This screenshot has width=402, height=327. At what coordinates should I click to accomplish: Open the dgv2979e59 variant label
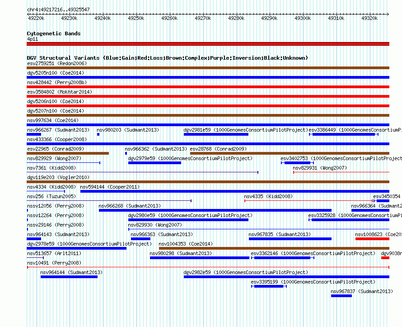[190, 158]
